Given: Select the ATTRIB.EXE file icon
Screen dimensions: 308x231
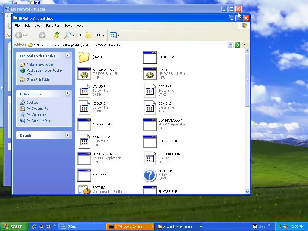Looking at the screenshot, I should (x=150, y=57).
